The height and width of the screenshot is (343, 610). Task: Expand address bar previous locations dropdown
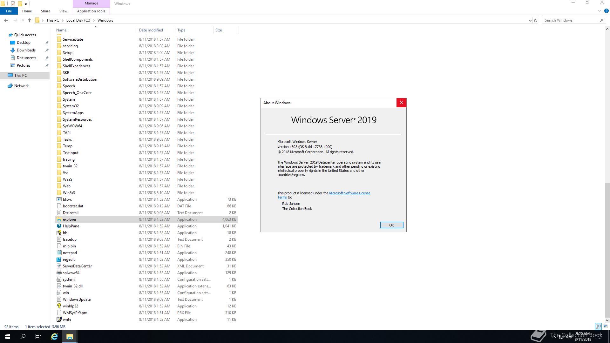click(530, 20)
